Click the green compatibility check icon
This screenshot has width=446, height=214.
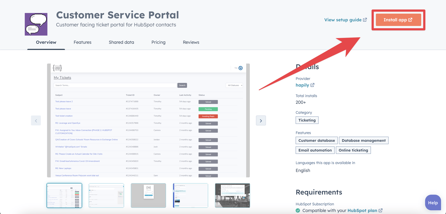[298, 210]
